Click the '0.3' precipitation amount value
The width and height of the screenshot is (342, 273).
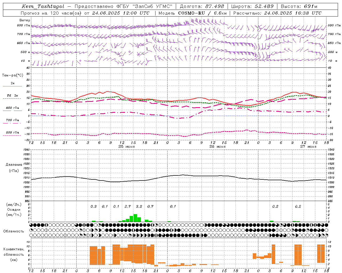click(94, 206)
